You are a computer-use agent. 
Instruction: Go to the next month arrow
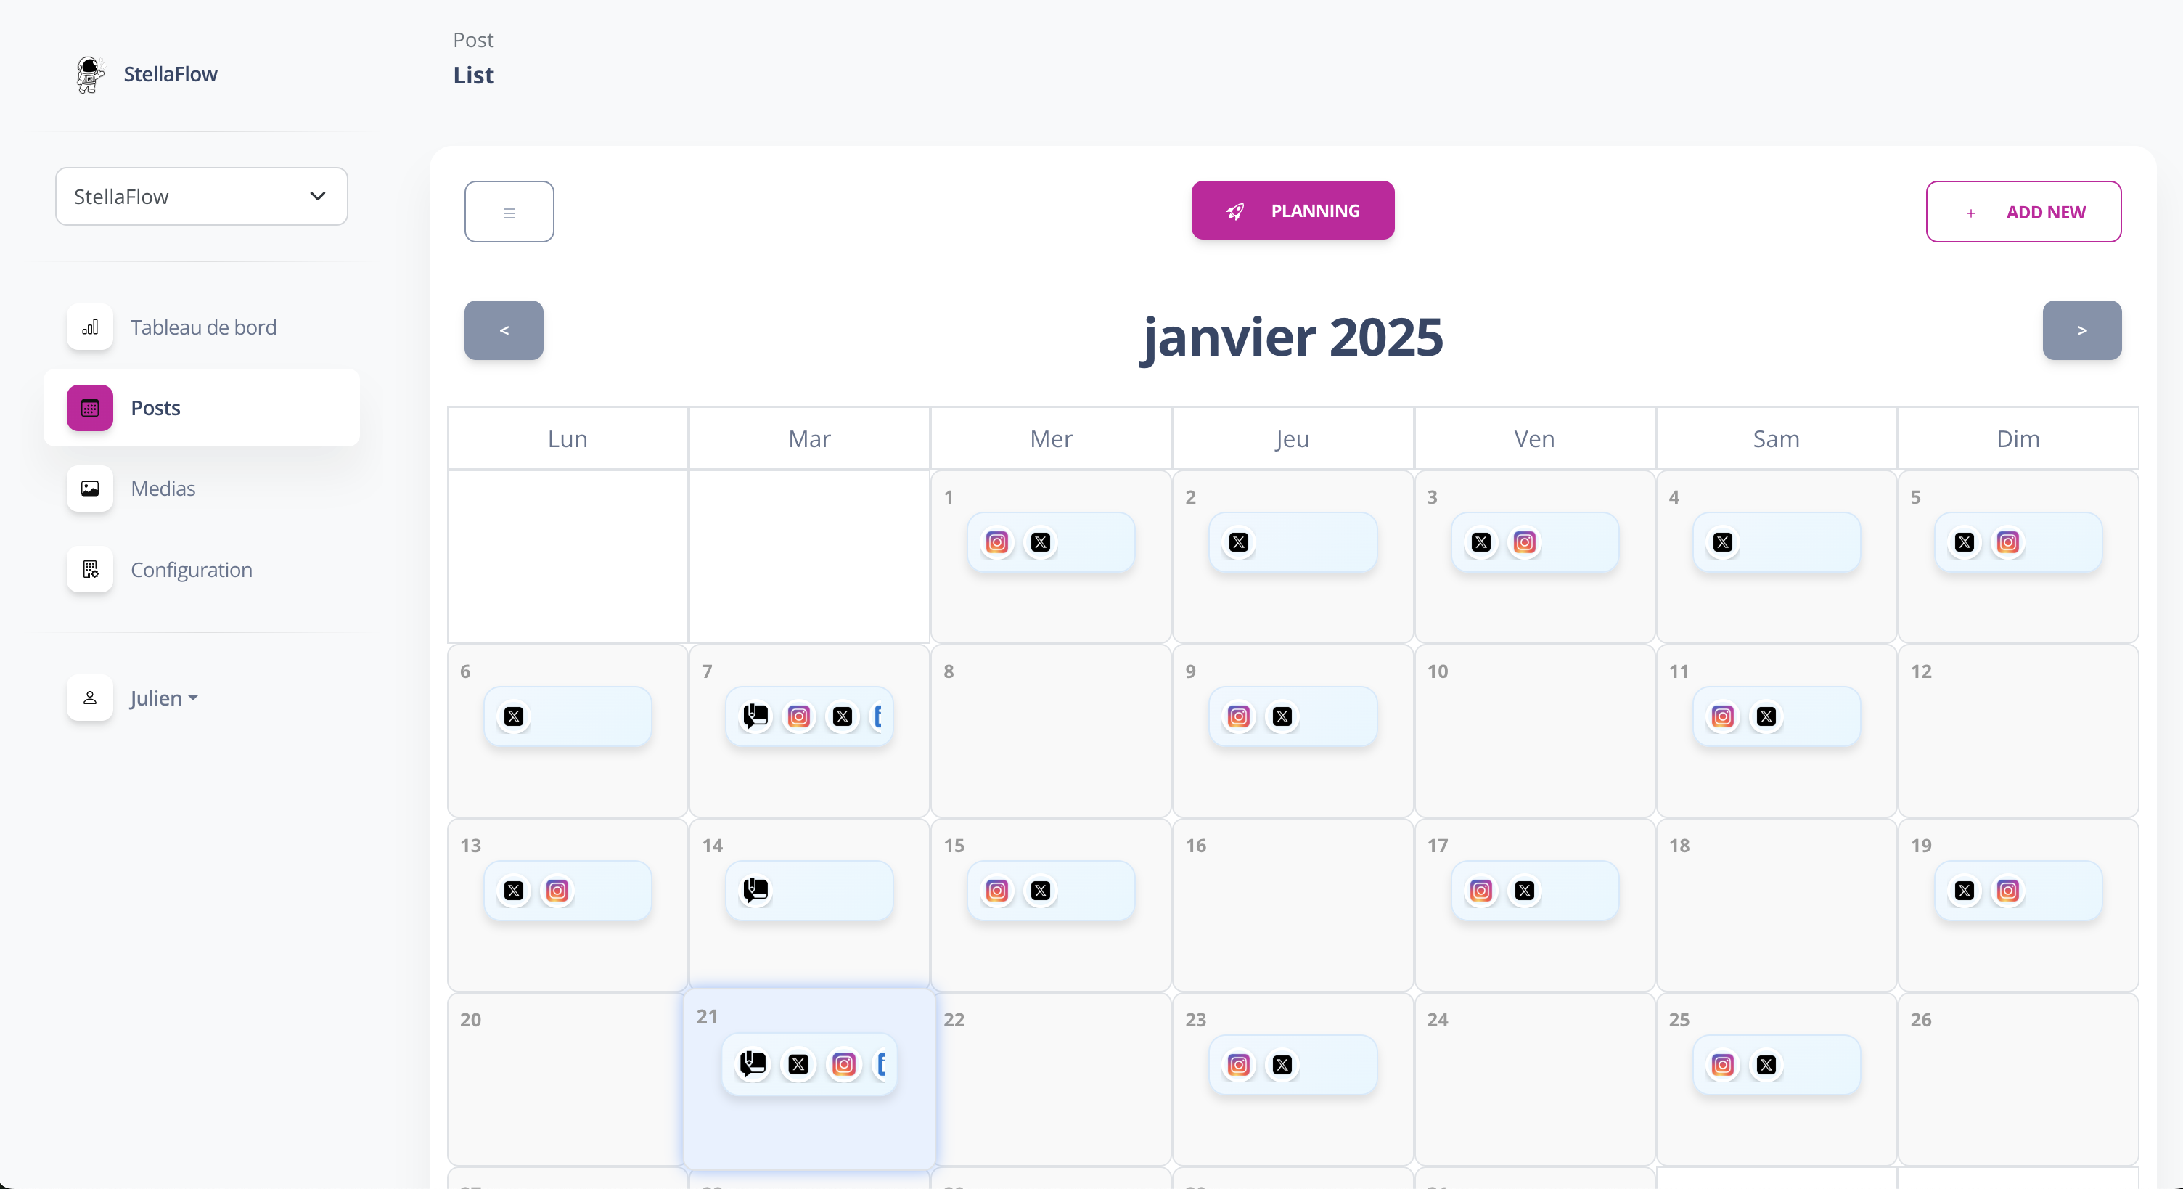coord(2081,330)
